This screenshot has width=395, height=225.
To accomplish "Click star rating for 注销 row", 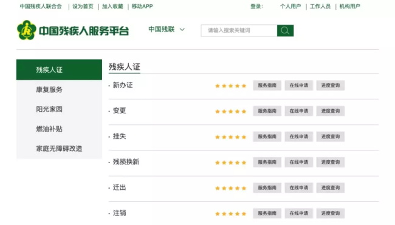I will pyautogui.click(x=230, y=213).
